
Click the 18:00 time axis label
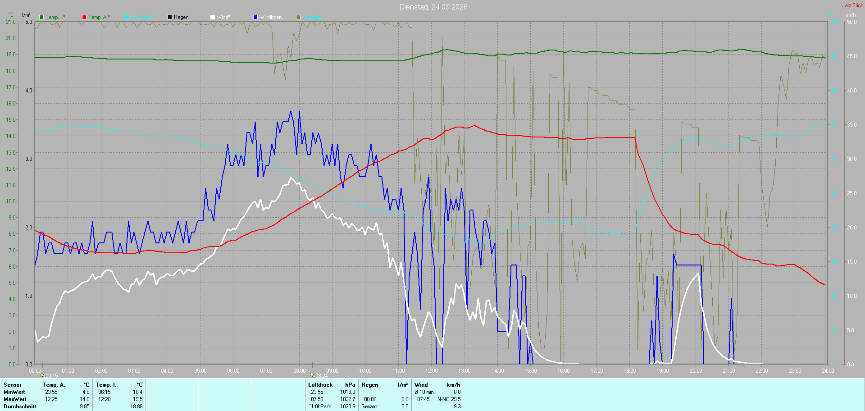click(629, 371)
